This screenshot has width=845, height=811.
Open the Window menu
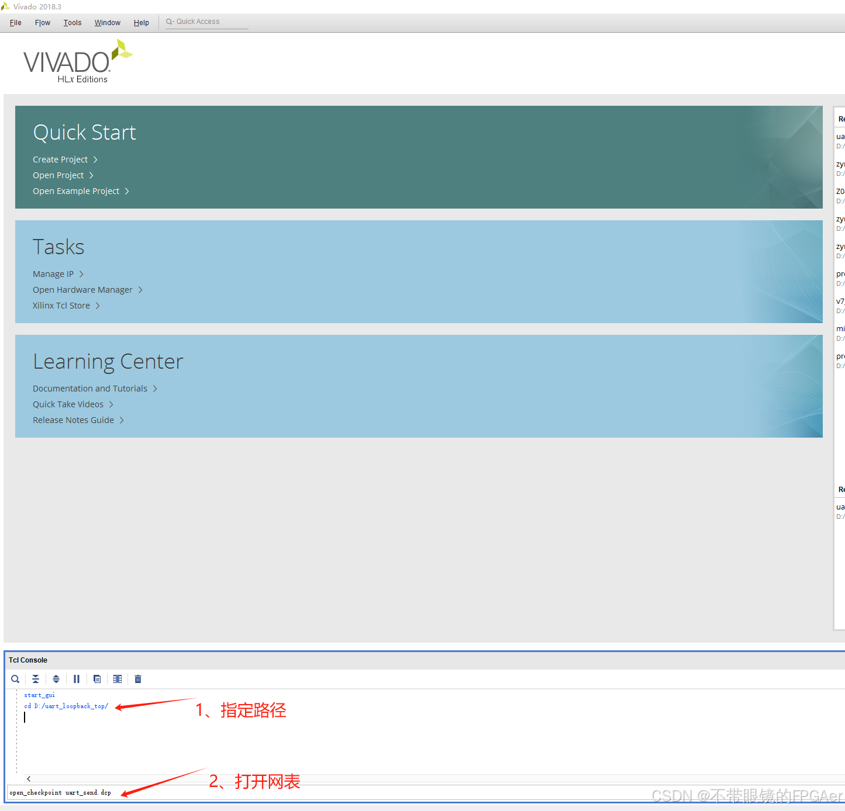pos(108,23)
